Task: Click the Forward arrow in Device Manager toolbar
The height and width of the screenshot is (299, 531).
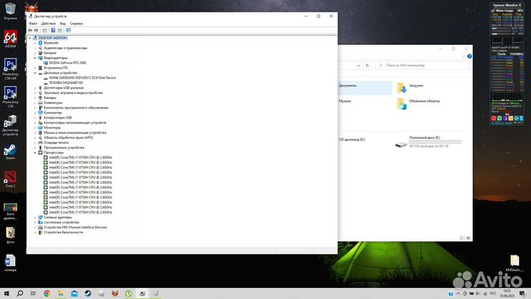Action: tap(36, 30)
